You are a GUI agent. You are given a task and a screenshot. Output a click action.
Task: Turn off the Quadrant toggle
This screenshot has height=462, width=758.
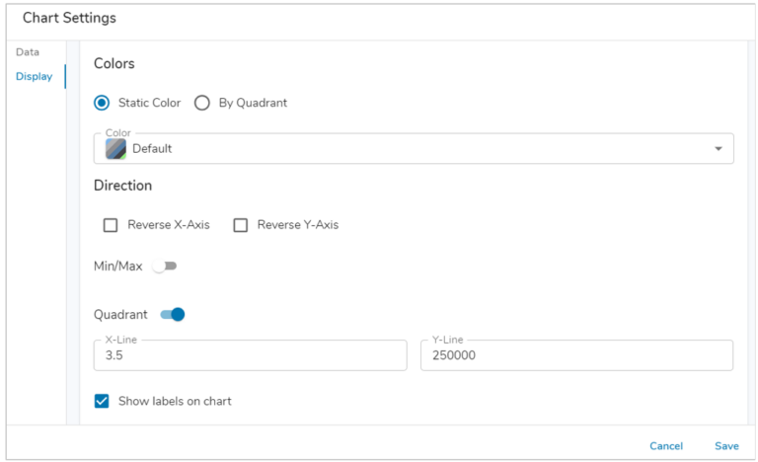173,315
